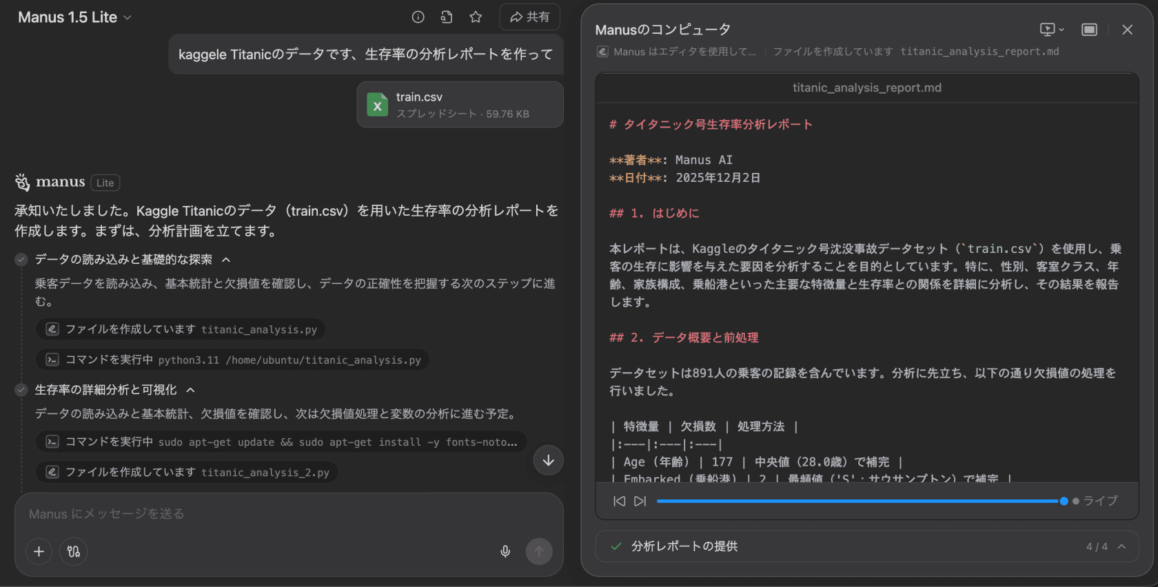Open the python3.11 titanic_analysis.py command step

(232, 360)
